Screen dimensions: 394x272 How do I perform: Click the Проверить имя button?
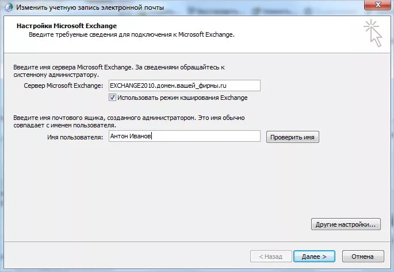click(x=293, y=137)
